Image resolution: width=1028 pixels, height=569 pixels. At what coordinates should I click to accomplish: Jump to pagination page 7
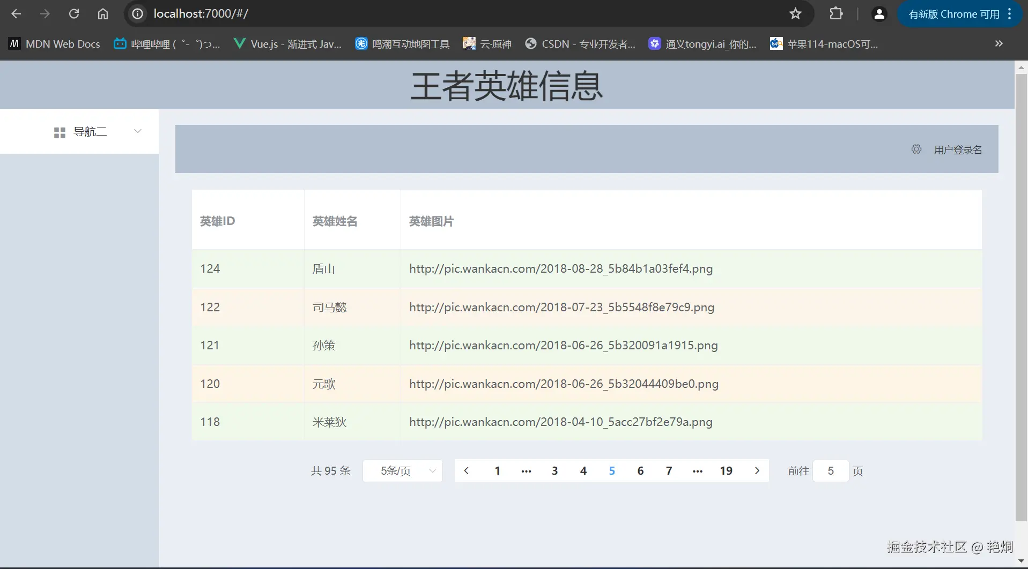pyautogui.click(x=669, y=470)
